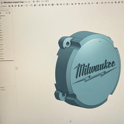
Task: Select the Extrude 6 feature
Action: pos(2,49)
